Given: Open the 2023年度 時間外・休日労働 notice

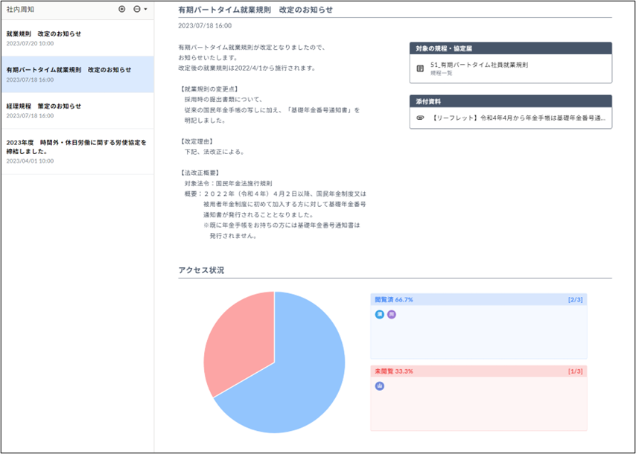Looking at the screenshot, I should pos(77,151).
